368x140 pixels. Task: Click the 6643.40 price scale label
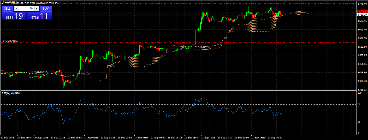(362, 30)
